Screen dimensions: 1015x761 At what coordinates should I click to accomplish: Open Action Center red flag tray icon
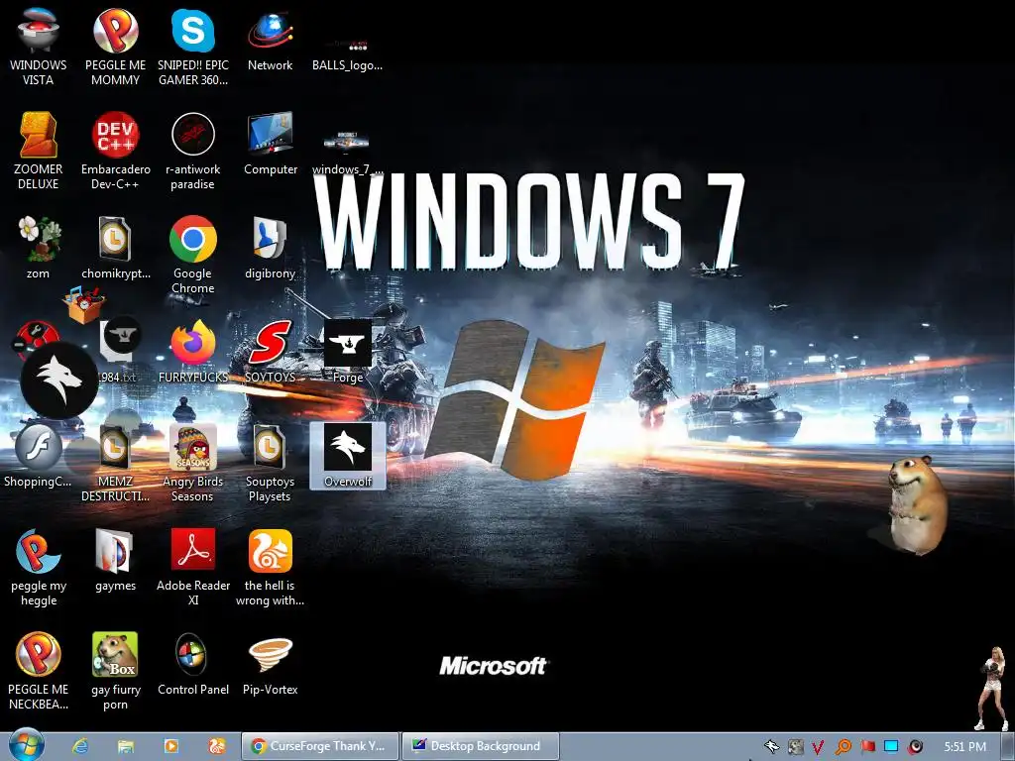click(x=868, y=747)
